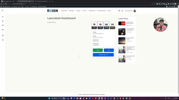Image resolution: width=179 pixels, height=100 pixels.
Task: Open the forums chat icon in left sidebar
Action: [3, 30]
